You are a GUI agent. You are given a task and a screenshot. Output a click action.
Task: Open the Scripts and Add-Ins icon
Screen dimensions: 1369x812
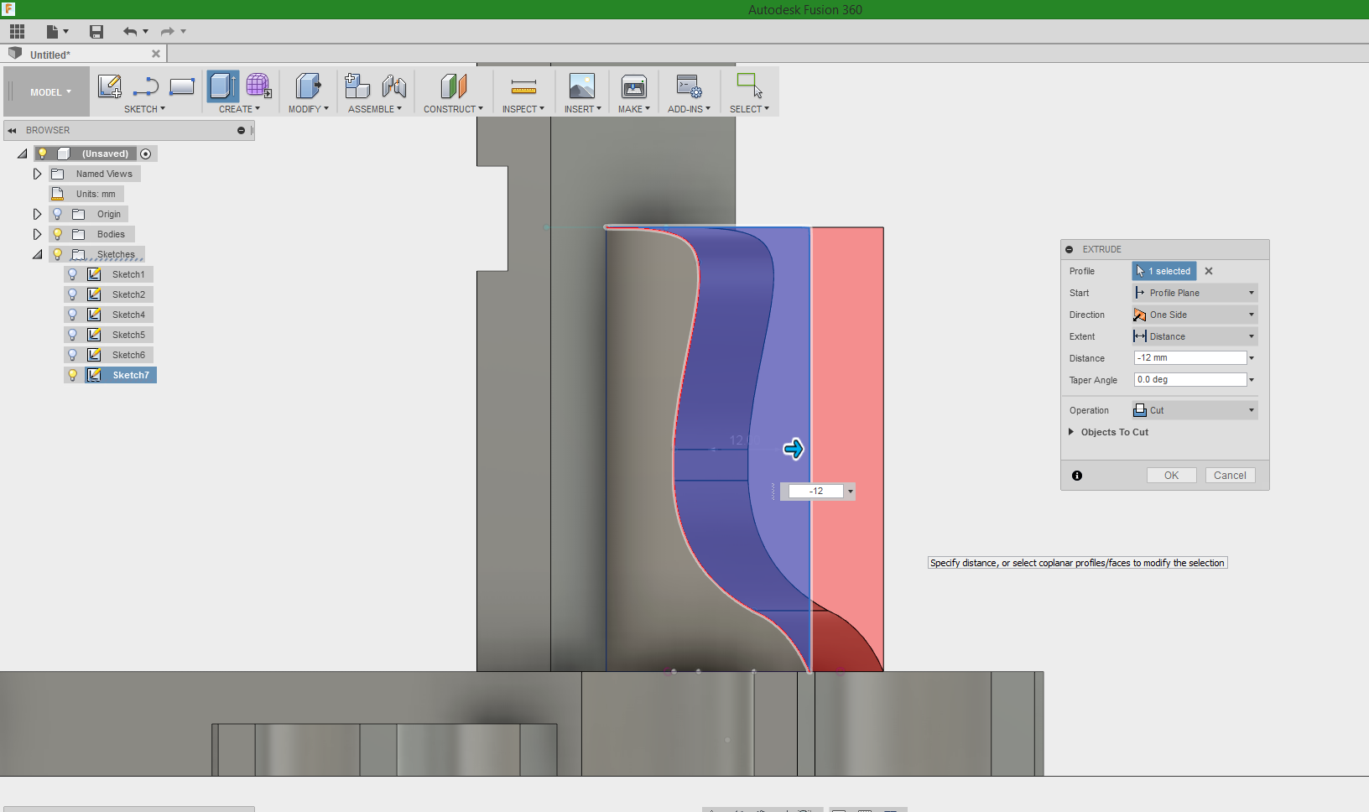pos(689,86)
